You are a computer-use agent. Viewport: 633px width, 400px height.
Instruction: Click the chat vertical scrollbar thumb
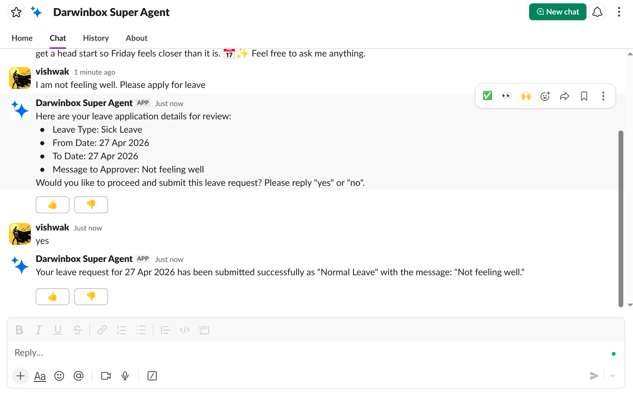point(621,219)
